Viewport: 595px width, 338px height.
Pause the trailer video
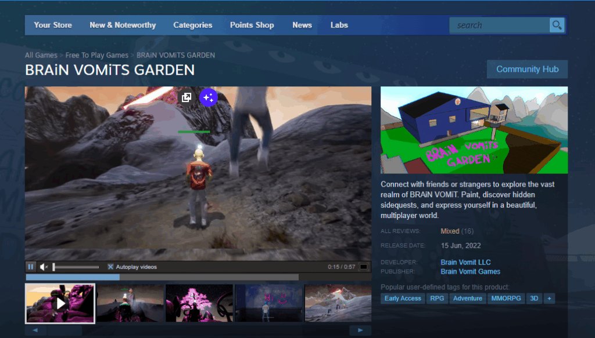(31, 267)
